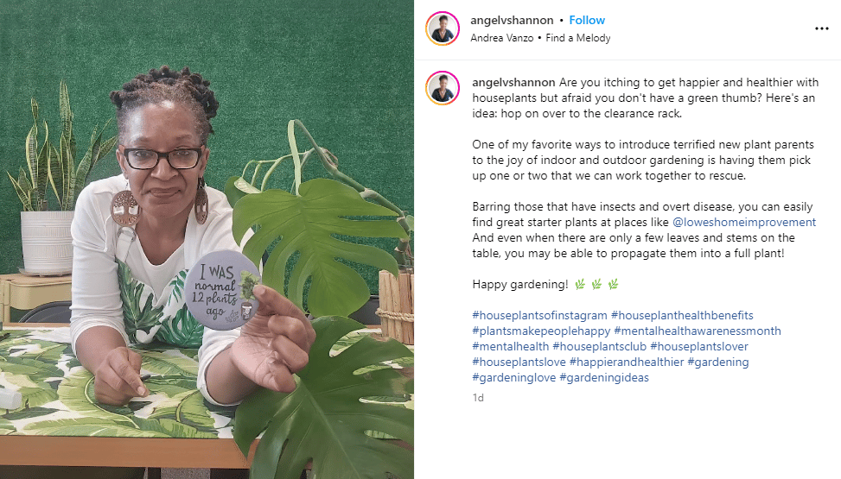Open the #mentalhealth hashtag
The image size is (841, 479).
pyautogui.click(x=511, y=347)
